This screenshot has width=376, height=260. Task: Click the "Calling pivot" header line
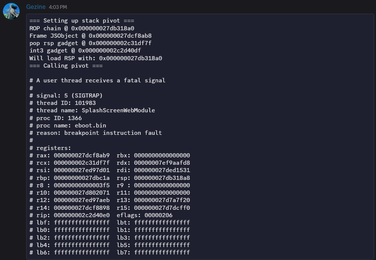66,66
